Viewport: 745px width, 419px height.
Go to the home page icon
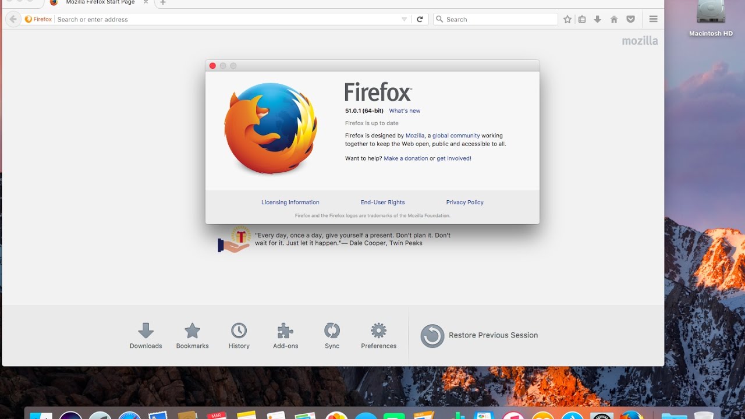click(614, 19)
